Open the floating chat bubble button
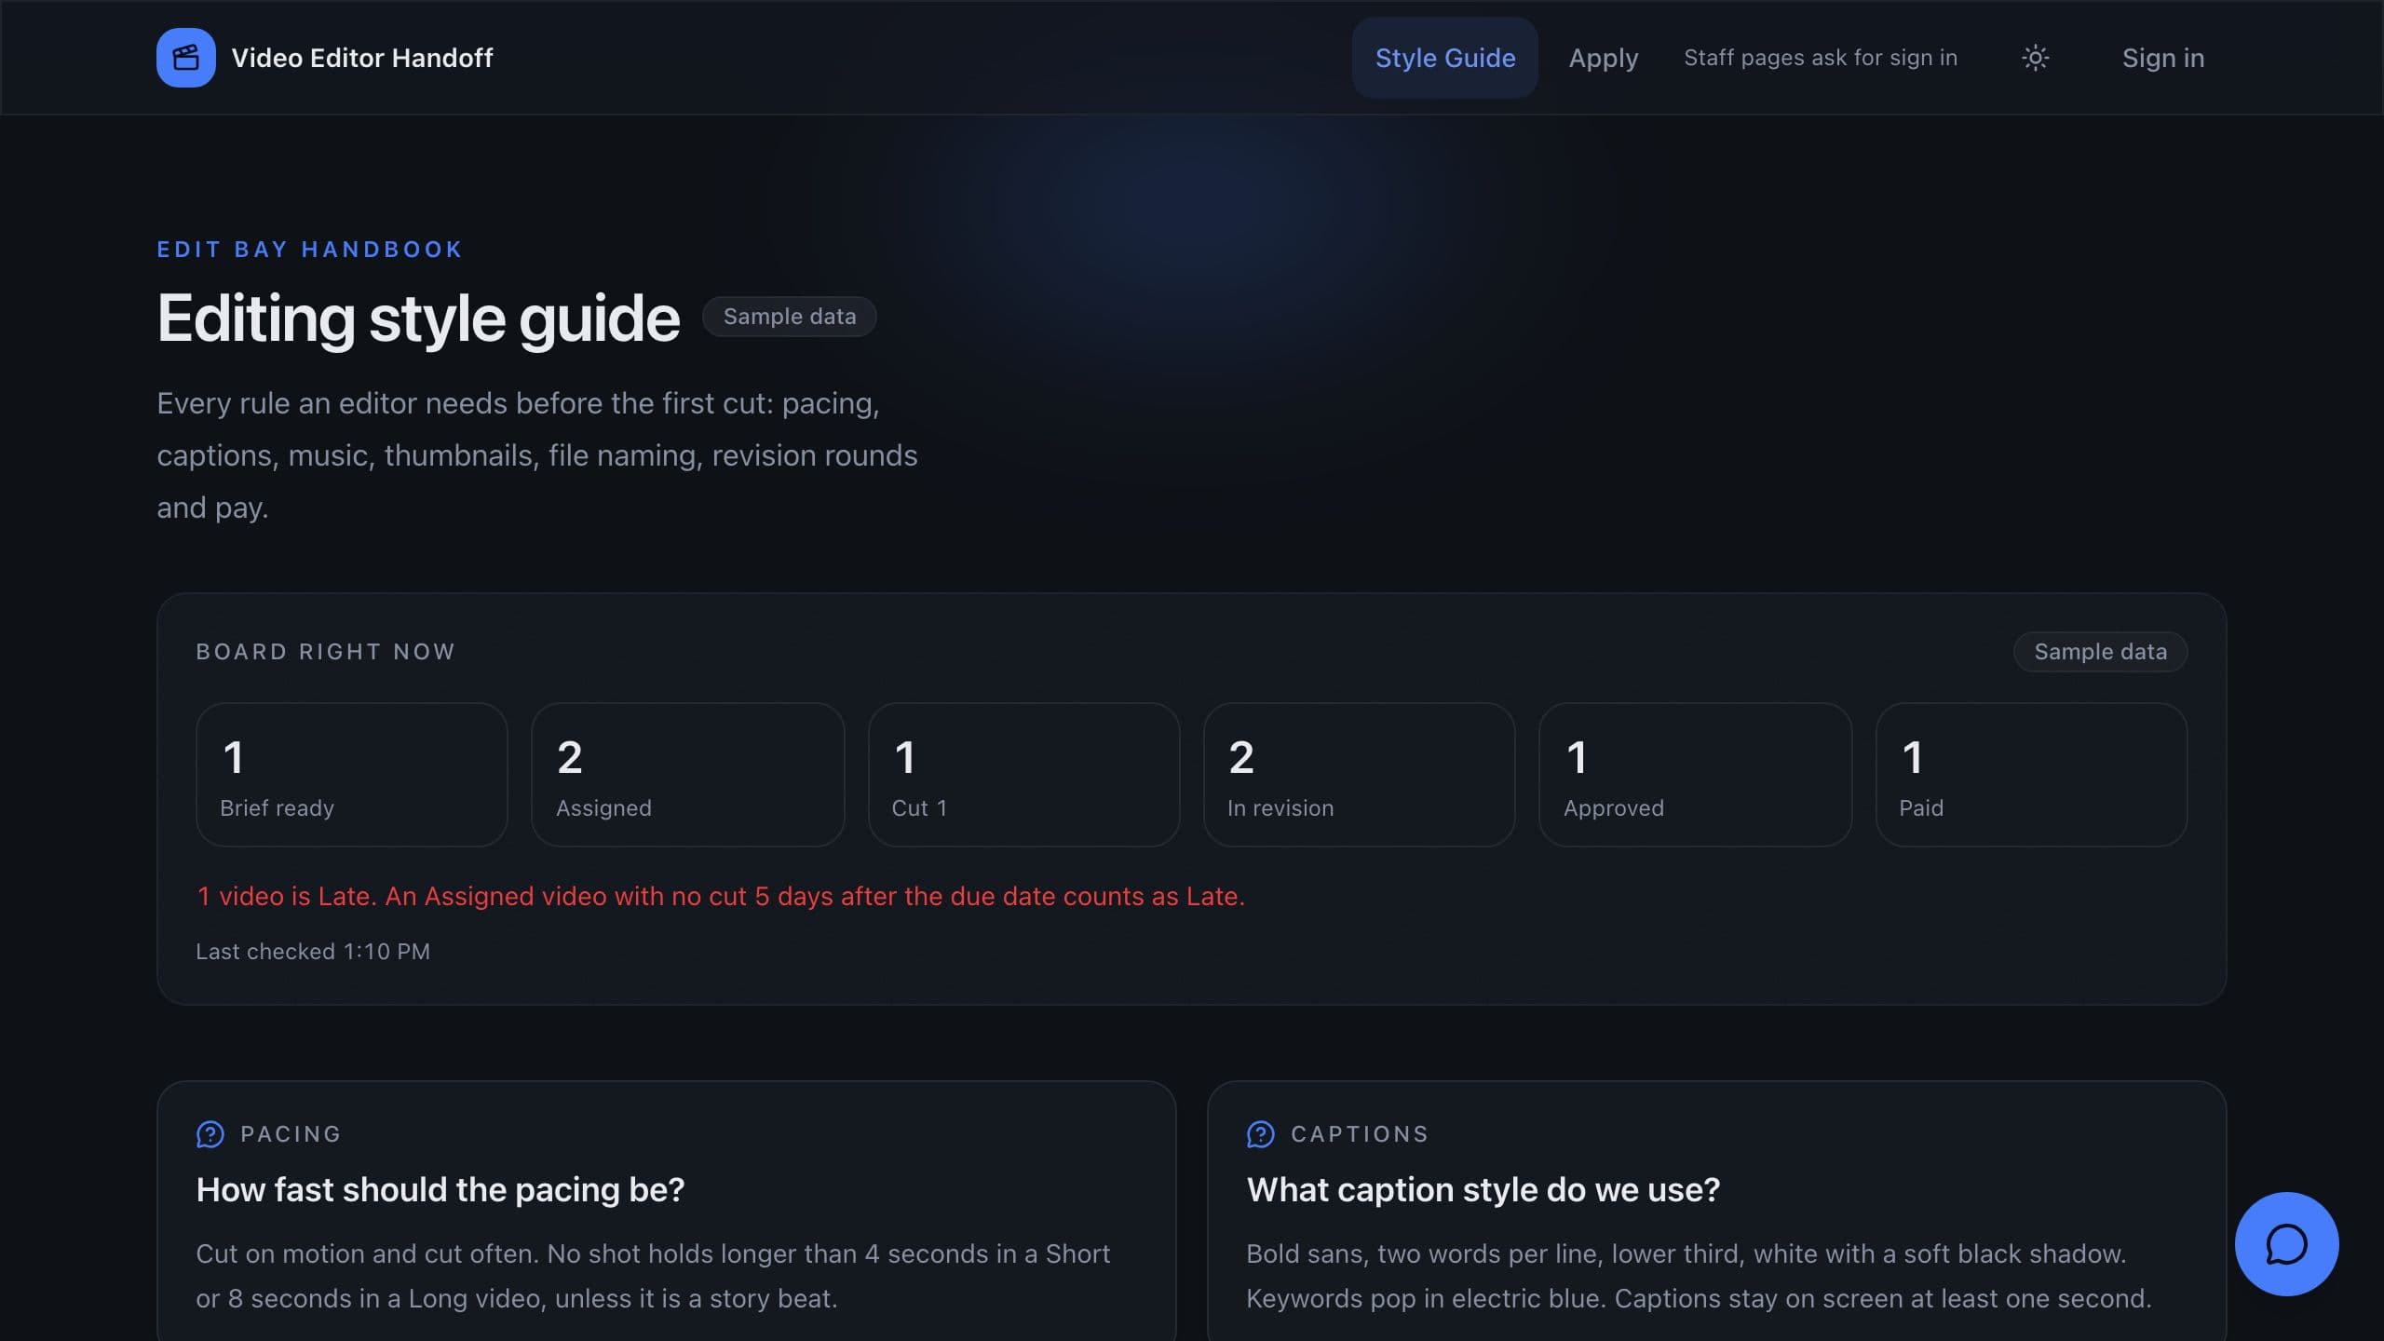This screenshot has height=1341, width=2384. [x=2286, y=1243]
